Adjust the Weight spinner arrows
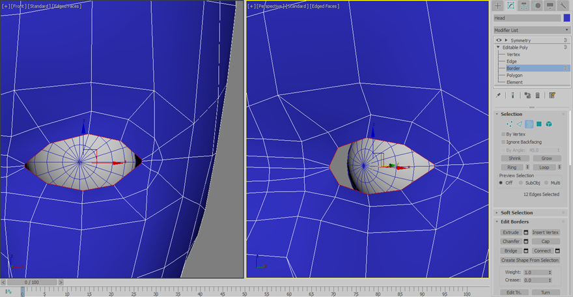 (550, 272)
